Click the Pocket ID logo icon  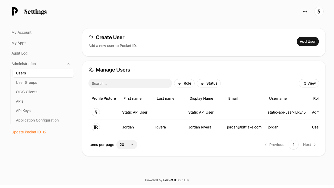15,11
